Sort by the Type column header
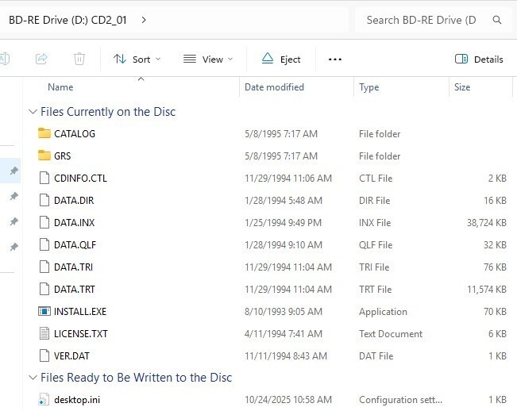The width and height of the screenshot is (517, 411). coord(368,87)
